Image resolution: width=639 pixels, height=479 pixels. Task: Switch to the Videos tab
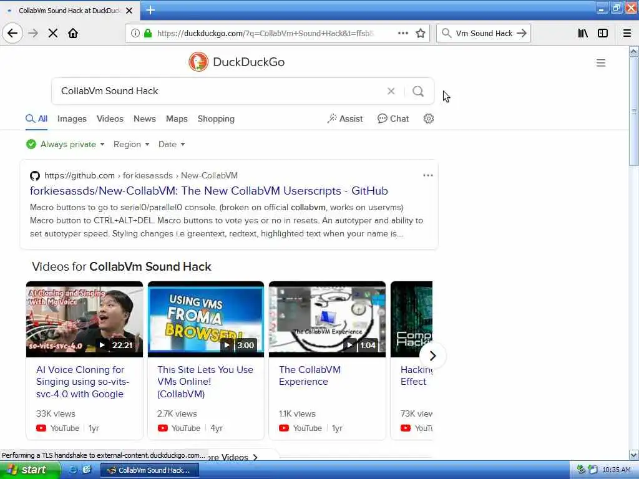click(110, 119)
